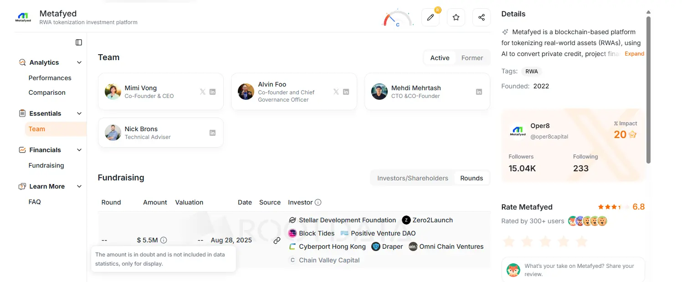Open the FAQ sidebar item
The image size is (682, 282).
click(x=35, y=202)
